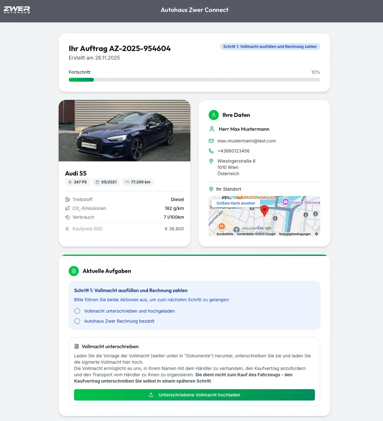The width and height of the screenshot is (383, 421).
Task: Check "Vollmacht unterschrieben und hochgeladen"
Action: click(x=77, y=311)
